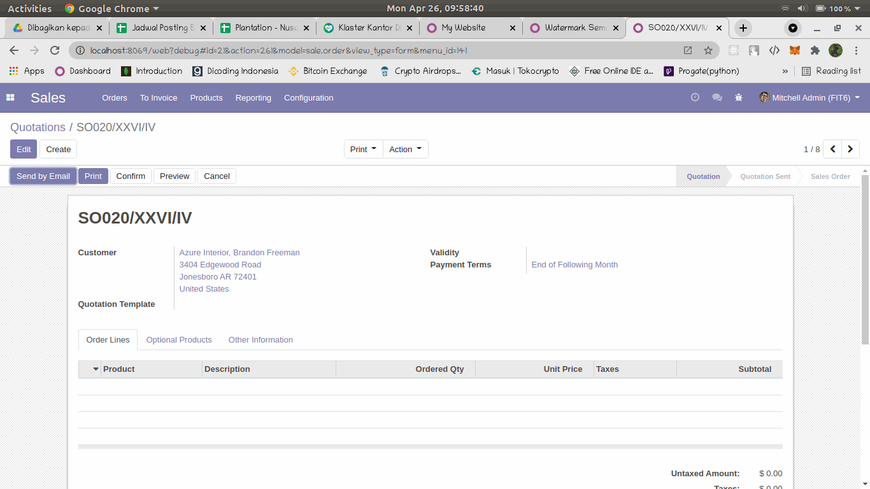Click the debug bug icon
The width and height of the screenshot is (870, 489).
pyautogui.click(x=738, y=97)
